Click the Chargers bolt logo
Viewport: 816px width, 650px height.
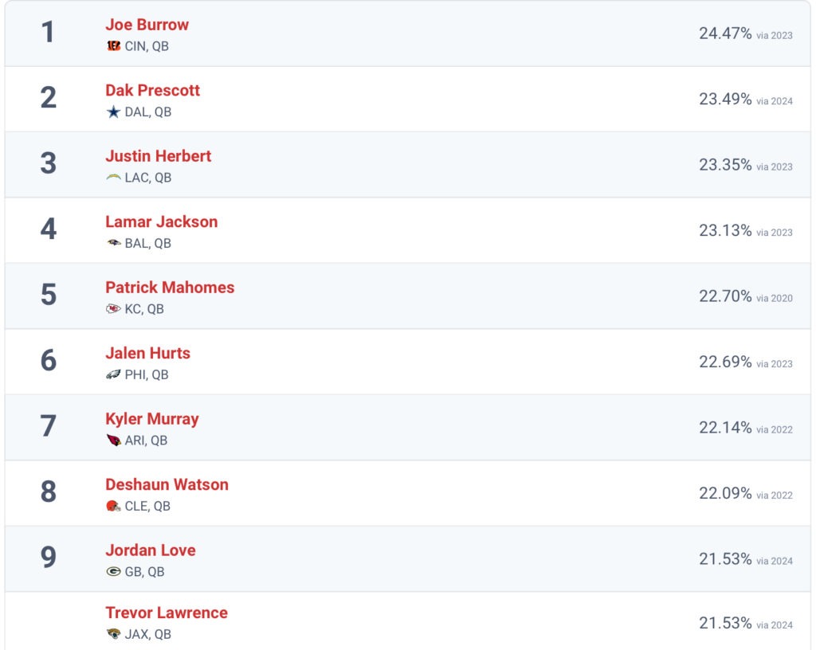click(x=113, y=178)
